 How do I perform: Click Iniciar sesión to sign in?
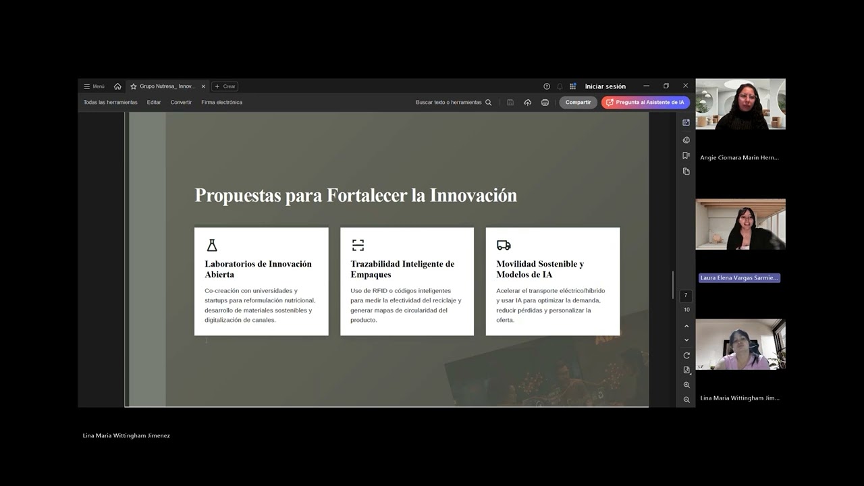[605, 86]
